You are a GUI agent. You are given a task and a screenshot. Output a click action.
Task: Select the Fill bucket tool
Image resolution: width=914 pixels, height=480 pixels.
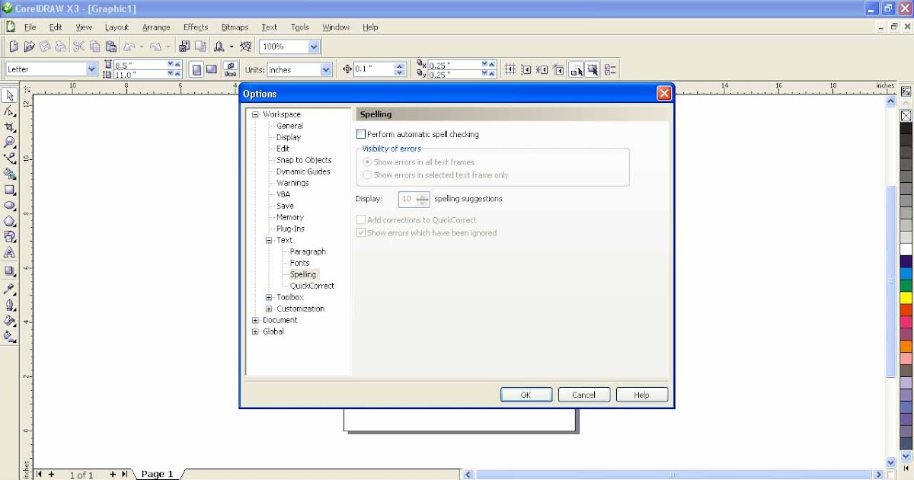click(x=10, y=321)
